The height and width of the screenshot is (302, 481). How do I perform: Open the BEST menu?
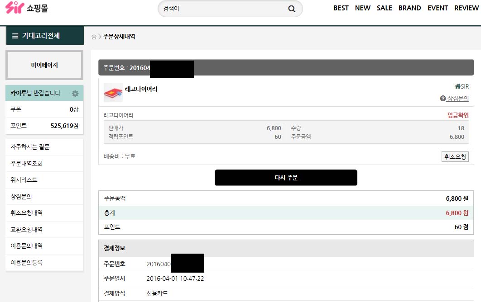click(341, 8)
